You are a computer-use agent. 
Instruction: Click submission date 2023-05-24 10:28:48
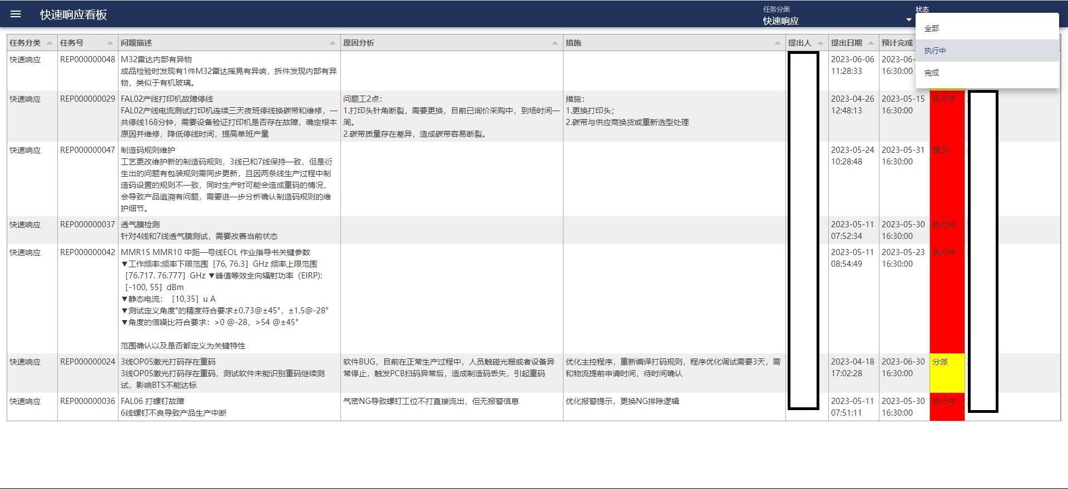pyautogui.click(x=853, y=156)
